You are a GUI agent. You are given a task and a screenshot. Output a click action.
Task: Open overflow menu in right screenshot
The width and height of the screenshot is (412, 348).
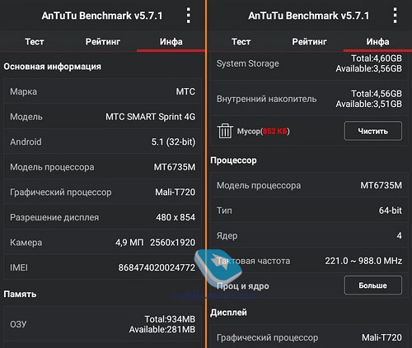395,16
